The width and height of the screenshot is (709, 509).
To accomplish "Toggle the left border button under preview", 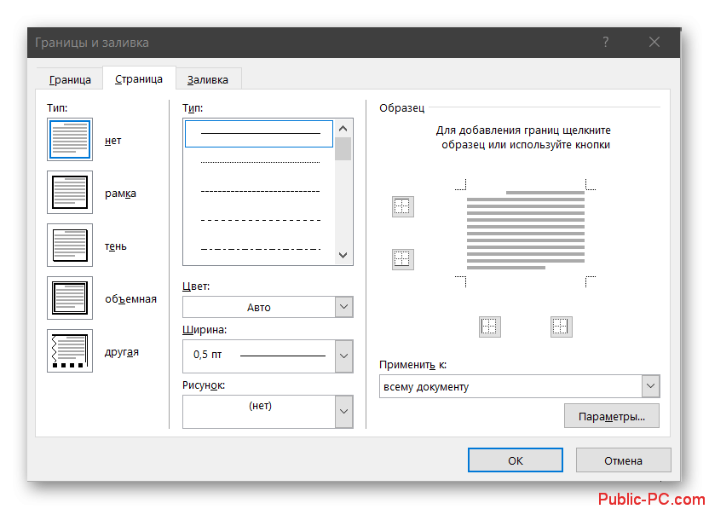I will tap(490, 327).
